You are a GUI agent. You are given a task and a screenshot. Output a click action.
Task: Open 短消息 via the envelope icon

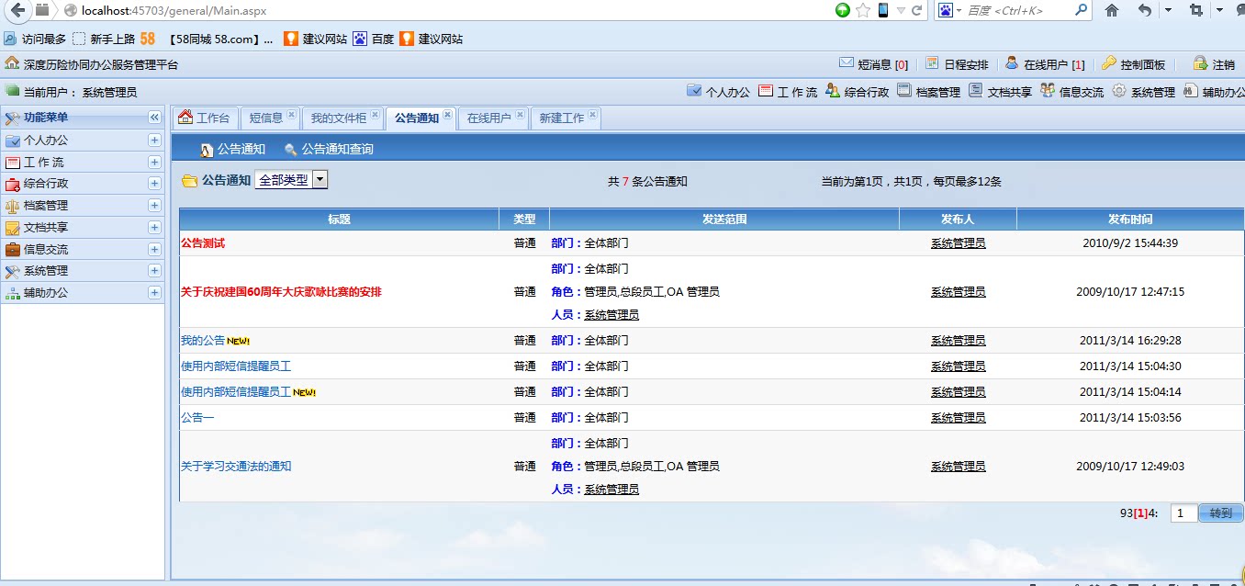(x=847, y=63)
